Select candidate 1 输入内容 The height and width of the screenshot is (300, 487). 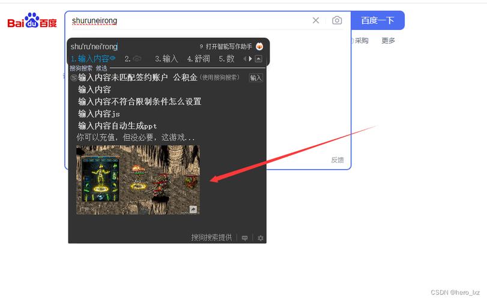pyautogui.click(x=93, y=59)
